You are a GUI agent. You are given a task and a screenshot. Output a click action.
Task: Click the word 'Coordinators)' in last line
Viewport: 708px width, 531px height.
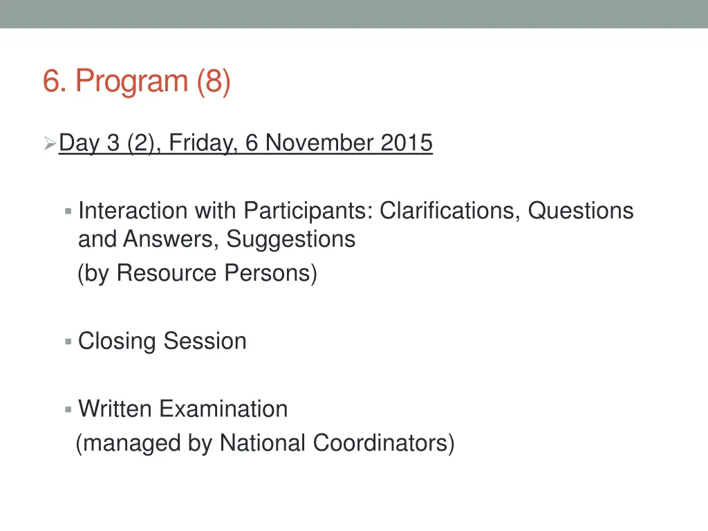384,443
